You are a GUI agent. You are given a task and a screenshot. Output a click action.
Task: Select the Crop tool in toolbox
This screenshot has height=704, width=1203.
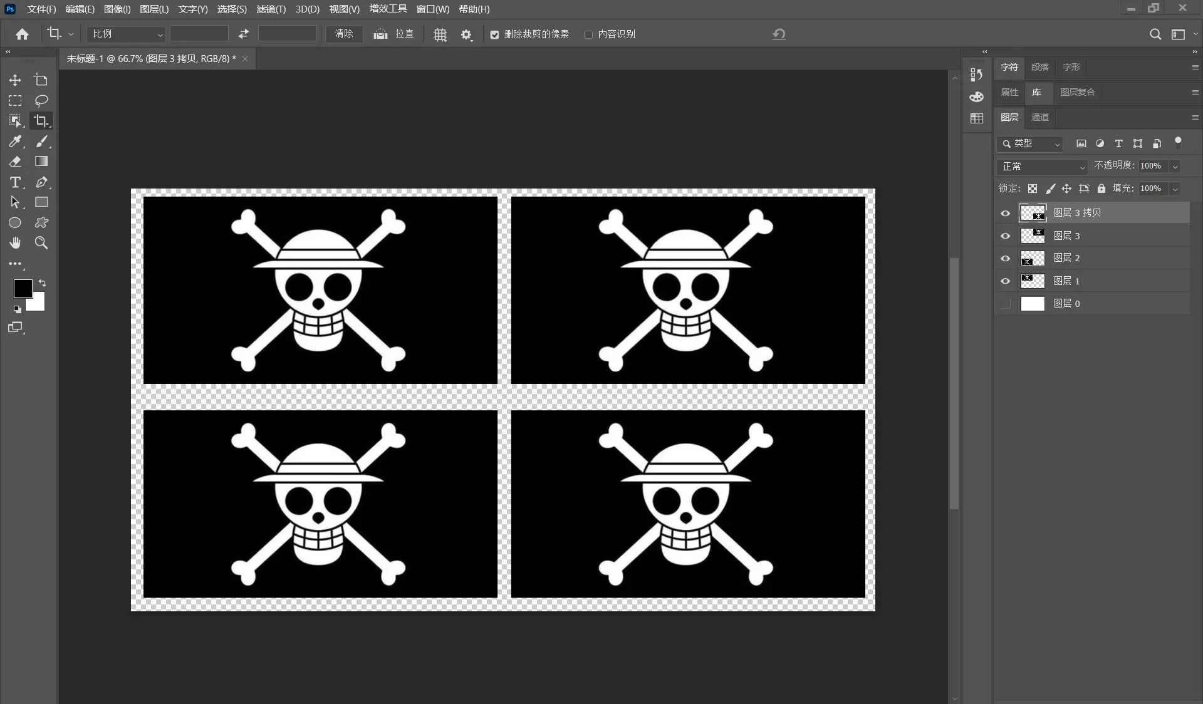(41, 120)
